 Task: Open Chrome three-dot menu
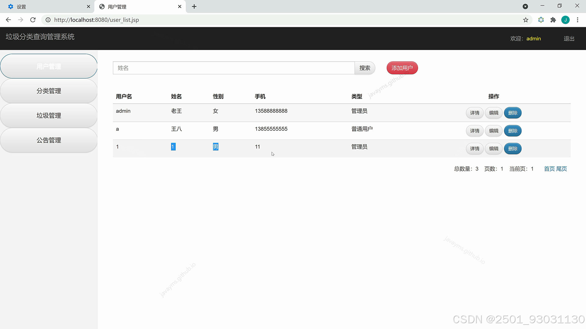(x=577, y=20)
